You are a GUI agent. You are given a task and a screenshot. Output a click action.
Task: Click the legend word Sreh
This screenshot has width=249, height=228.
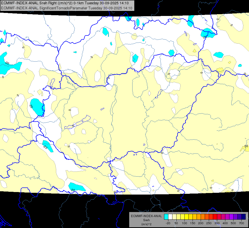[x=146, y=220]
